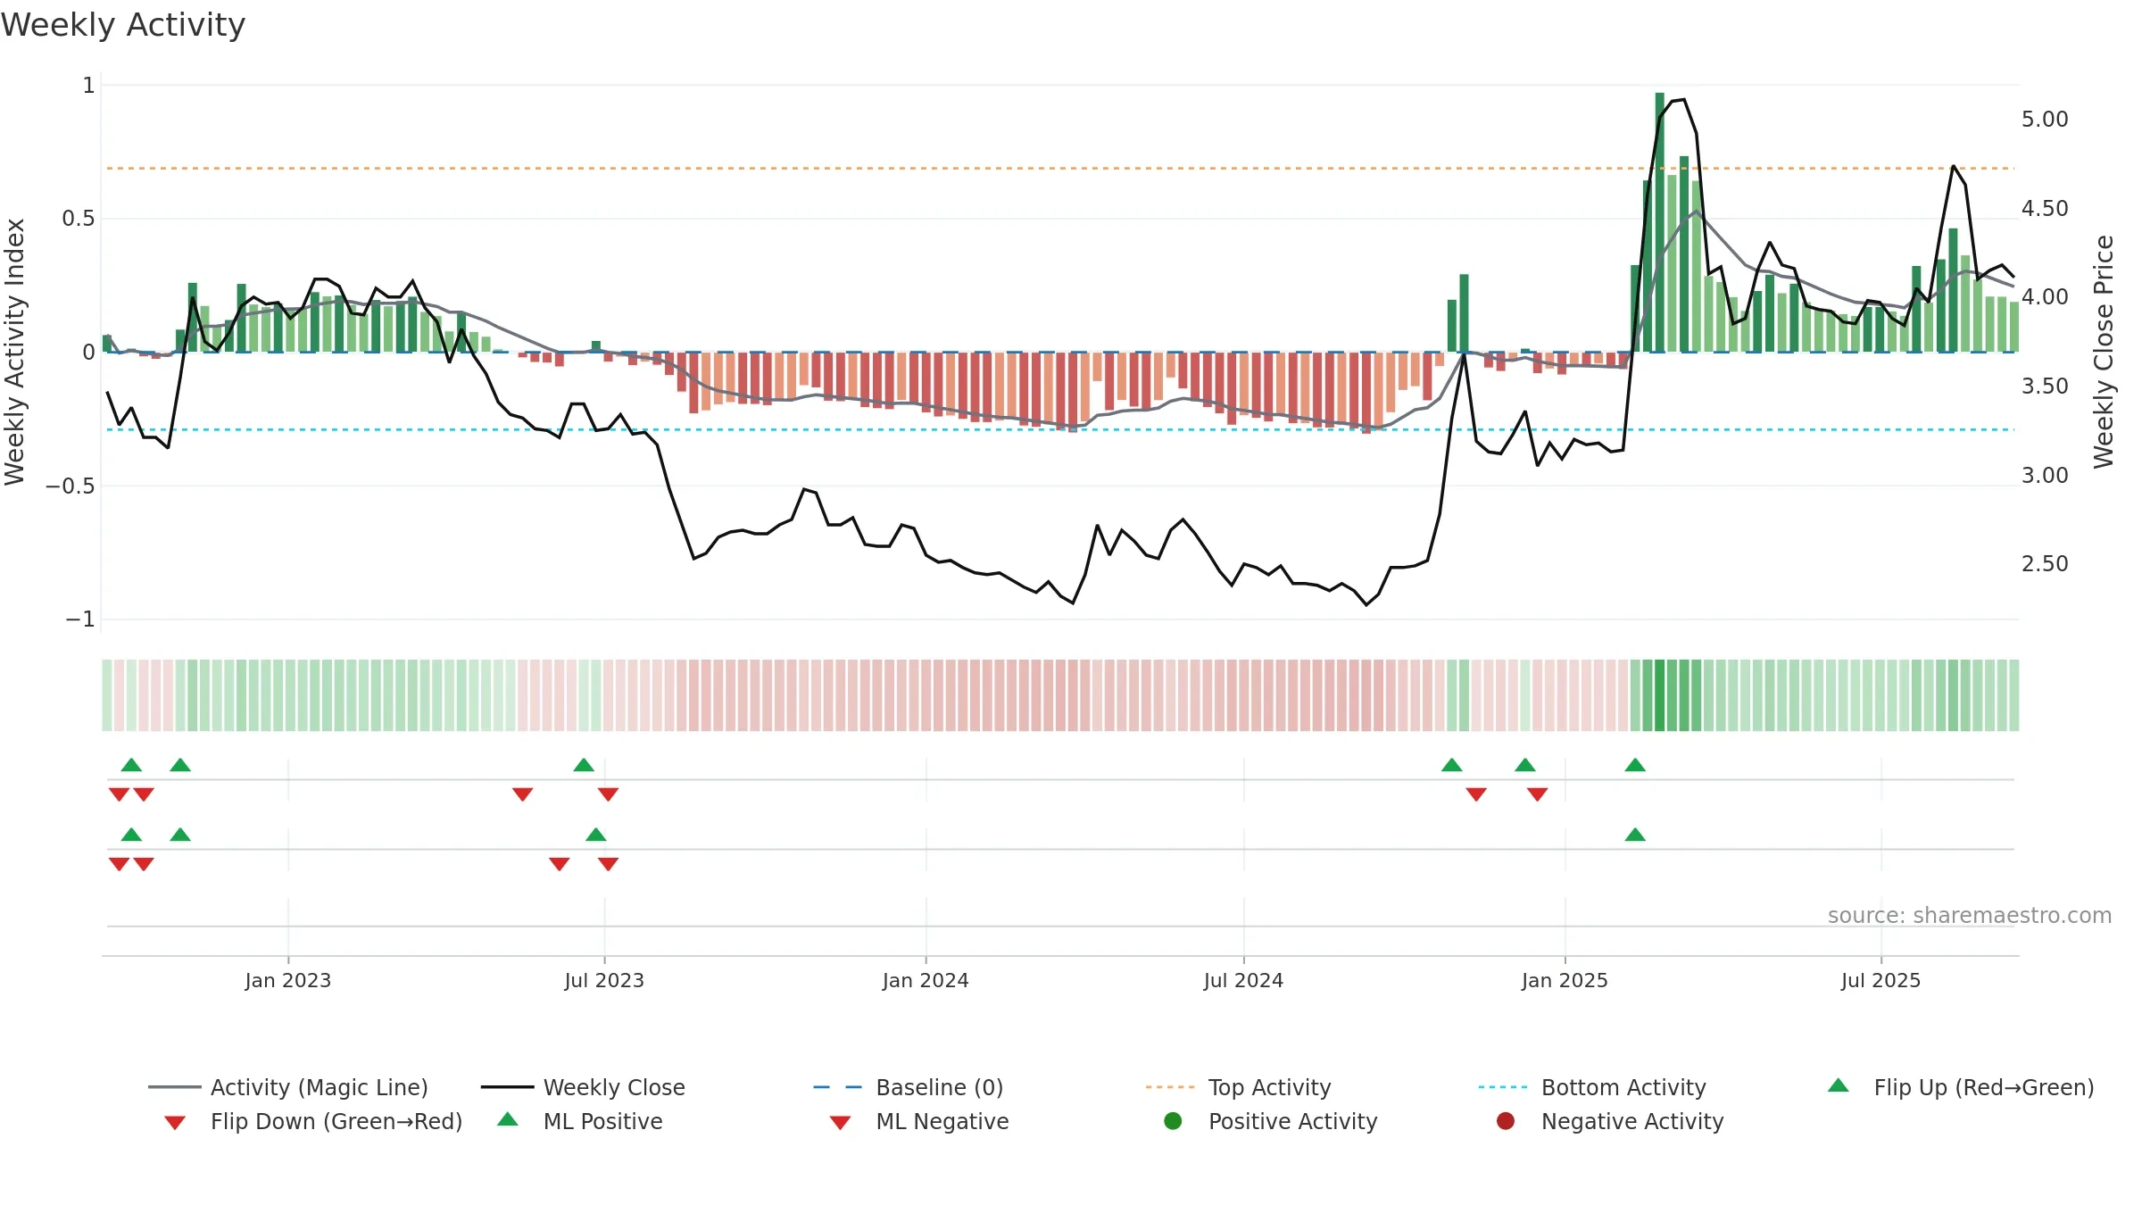Click the Positive Activity green circle icon
The image size is (2142, 1205).
1173,1121
